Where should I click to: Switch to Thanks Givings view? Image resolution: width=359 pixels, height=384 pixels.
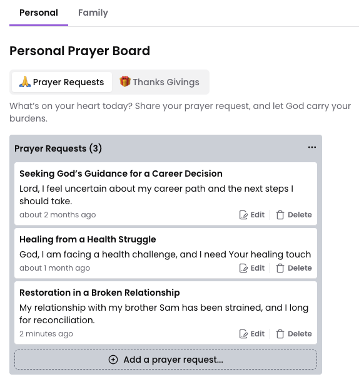[x=159, y=82]
